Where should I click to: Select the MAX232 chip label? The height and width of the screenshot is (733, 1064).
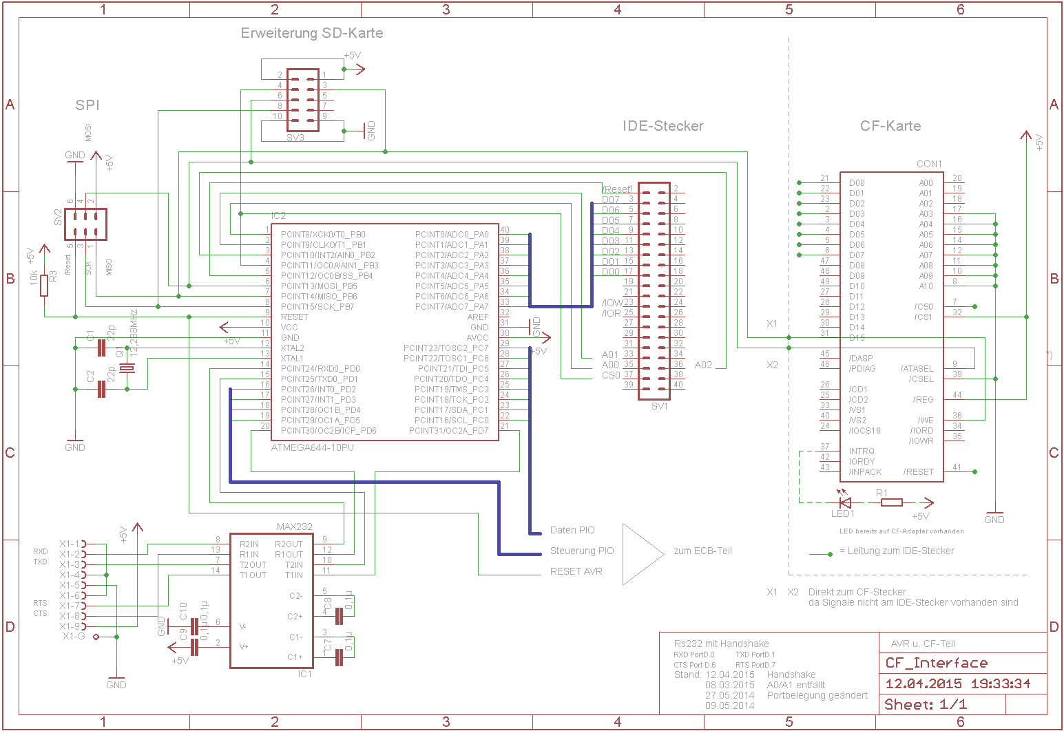point(294,527)
